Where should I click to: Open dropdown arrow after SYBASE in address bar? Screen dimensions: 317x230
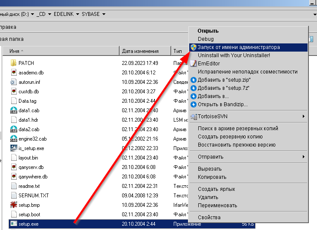103,14
